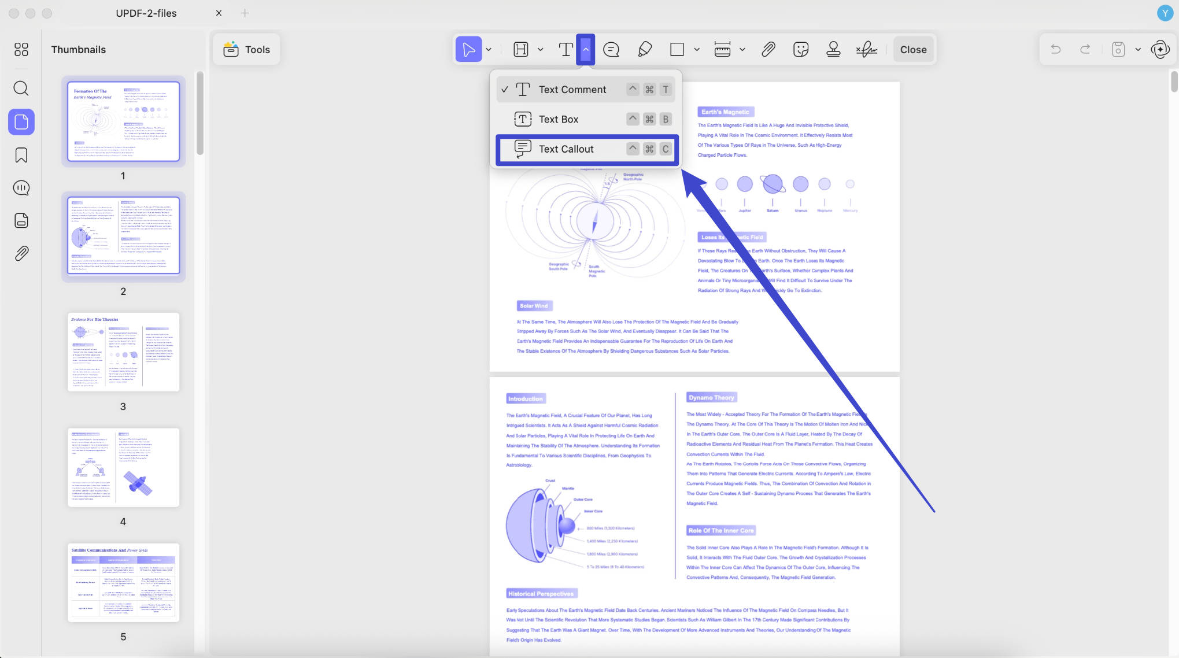Open the Signature tool
The image size is (1179, 658).
tap(866, 50)
